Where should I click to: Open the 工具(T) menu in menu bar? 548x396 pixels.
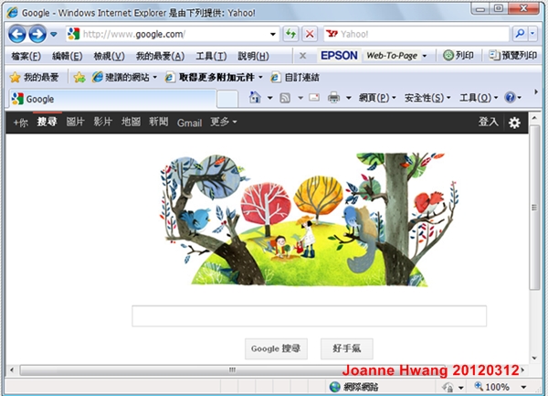(211, 56)
